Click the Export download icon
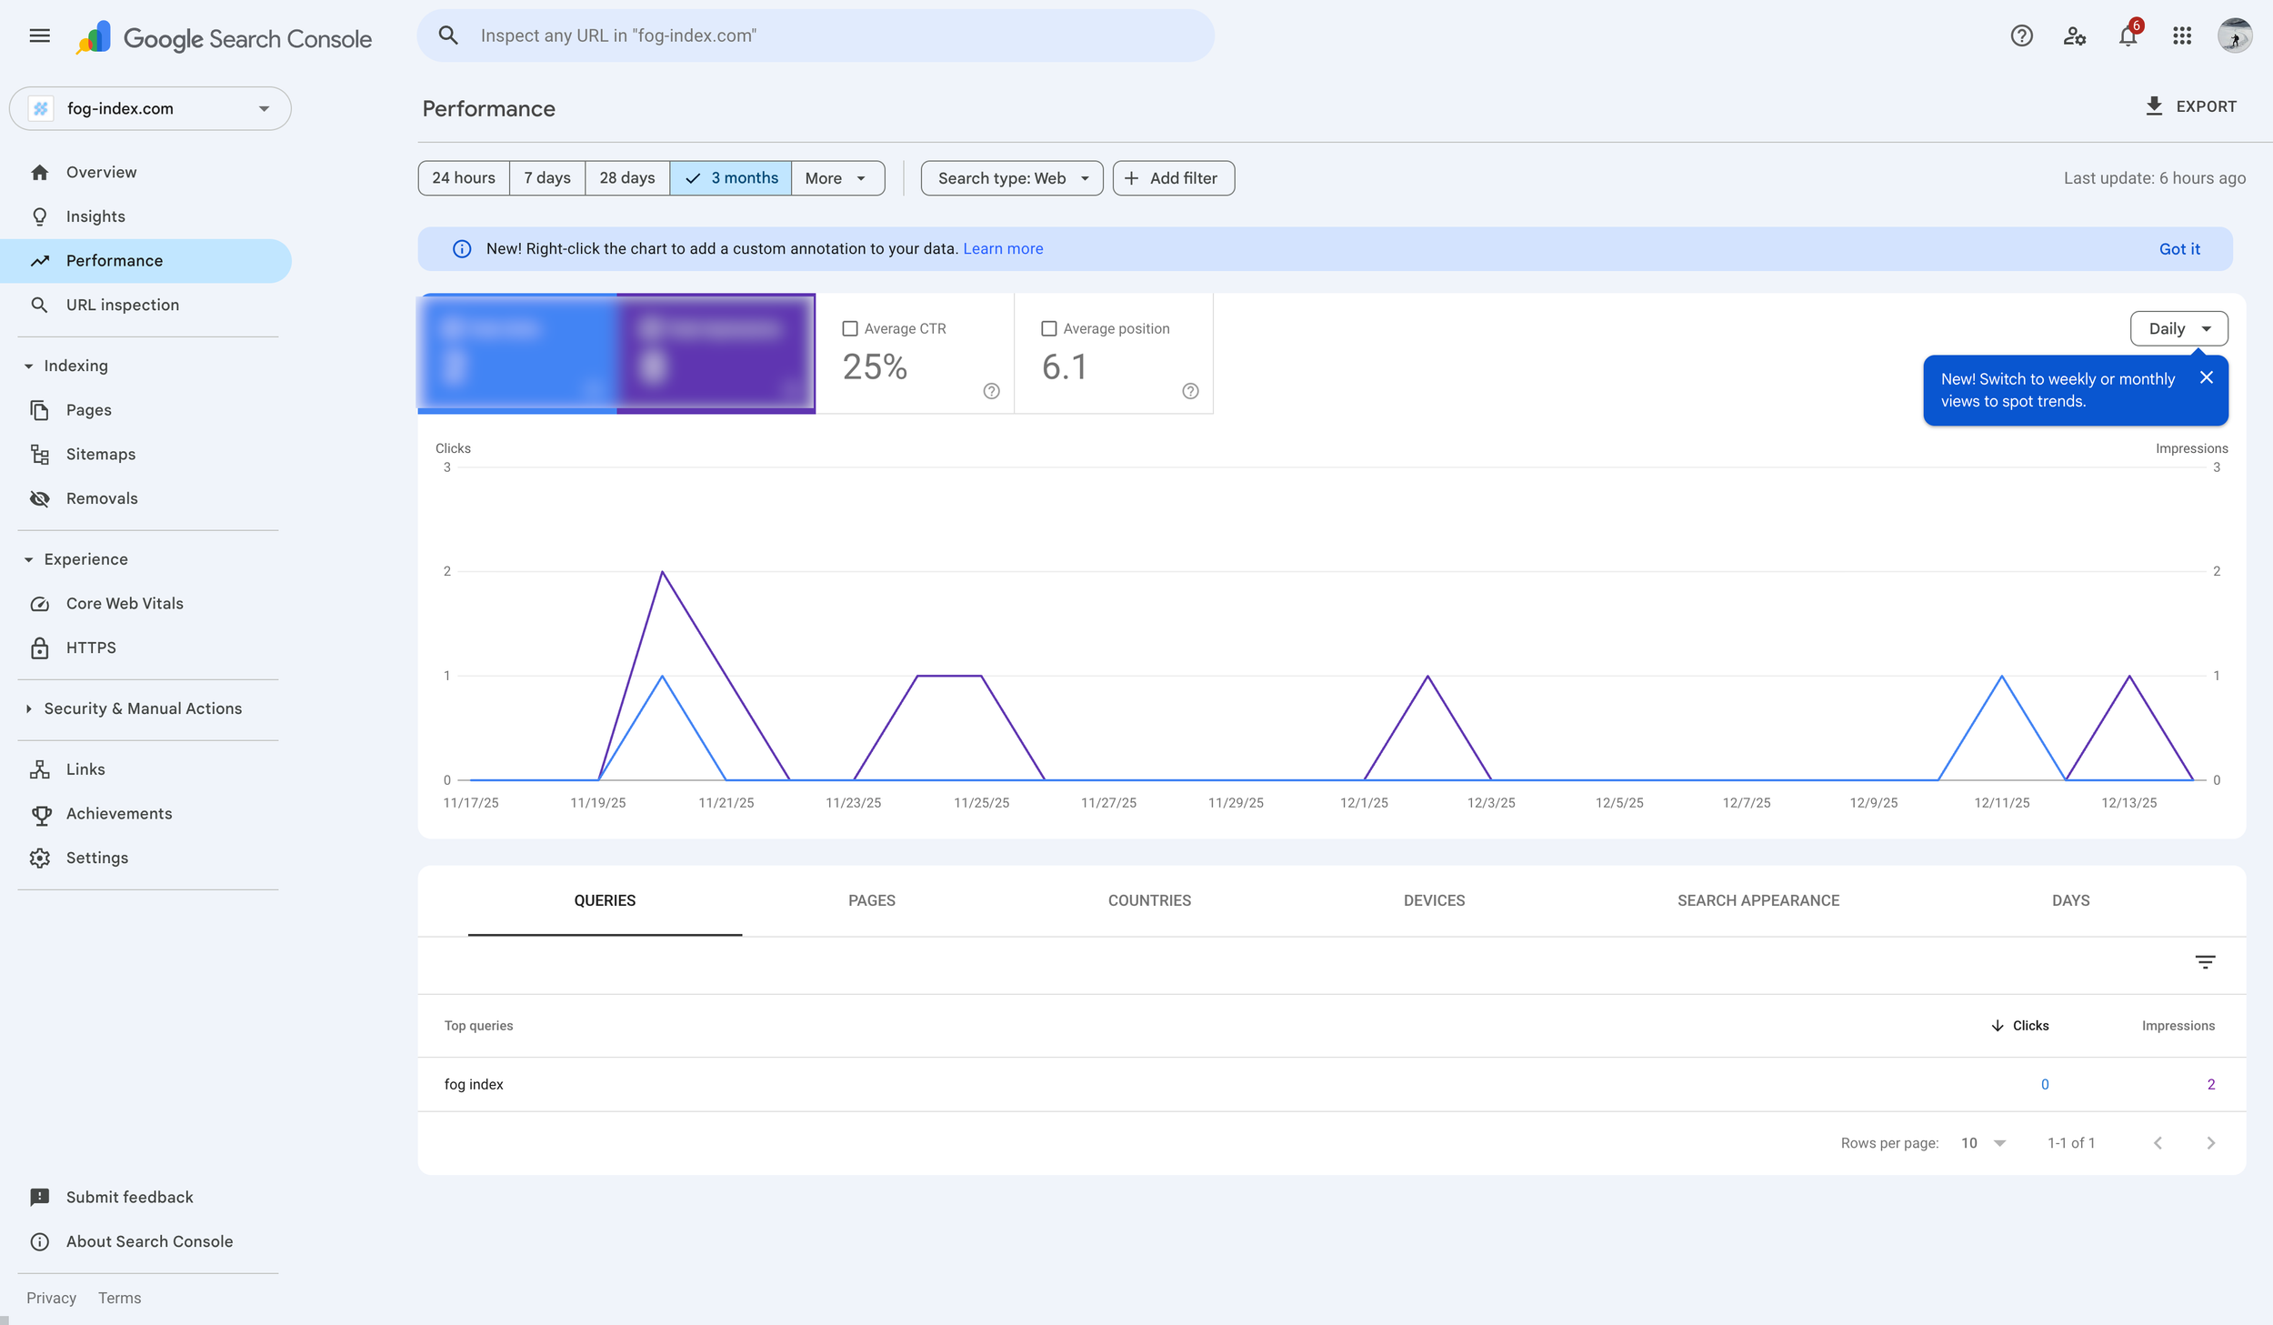The image size is (2273, 1325). (x=2154, y=106)
